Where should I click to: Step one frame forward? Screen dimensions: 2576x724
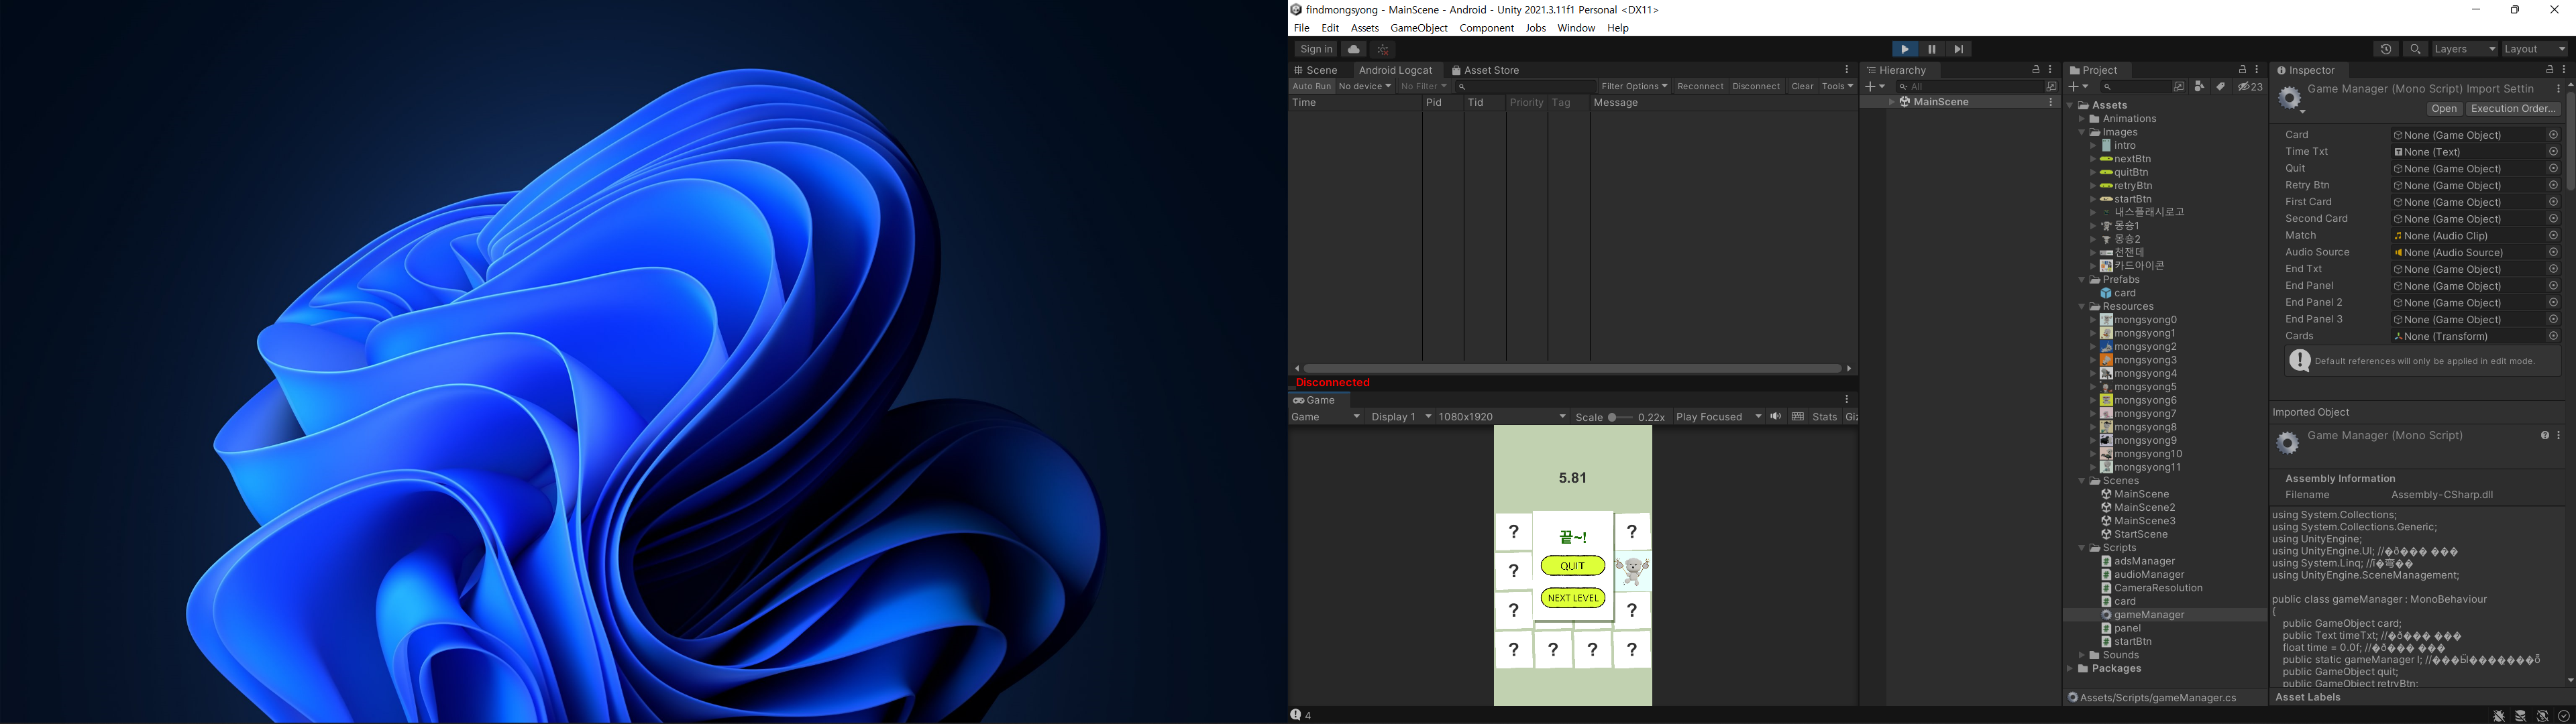tap(1959, 49)
